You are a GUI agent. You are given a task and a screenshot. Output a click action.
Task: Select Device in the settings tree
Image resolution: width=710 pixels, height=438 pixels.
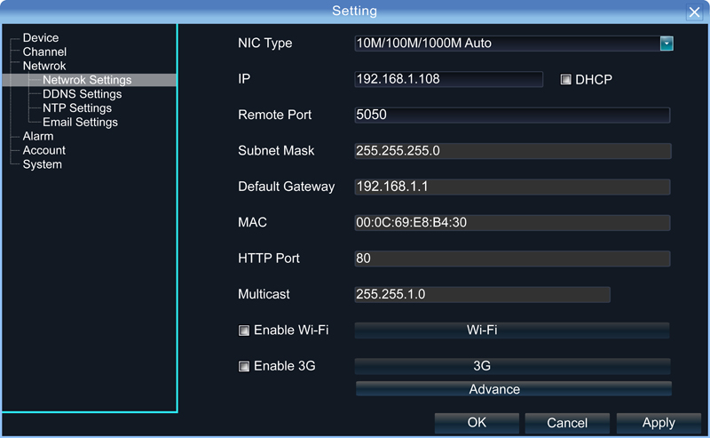41,37
